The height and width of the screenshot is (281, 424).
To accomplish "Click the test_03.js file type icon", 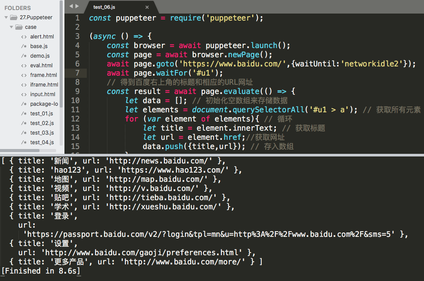I will click(x=24, y=133).
